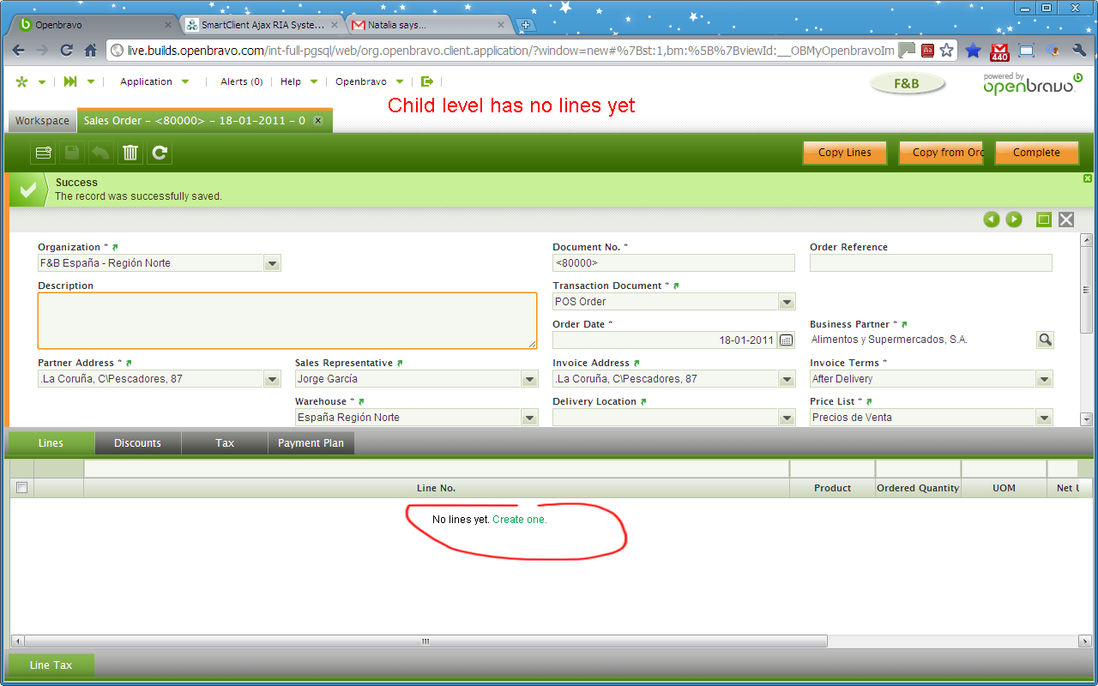Open the Line Tax tab
Screen dimensions: 1098x686
51,665
